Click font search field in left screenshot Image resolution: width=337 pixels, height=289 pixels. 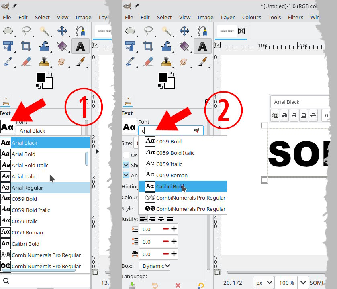click(45, 281)
